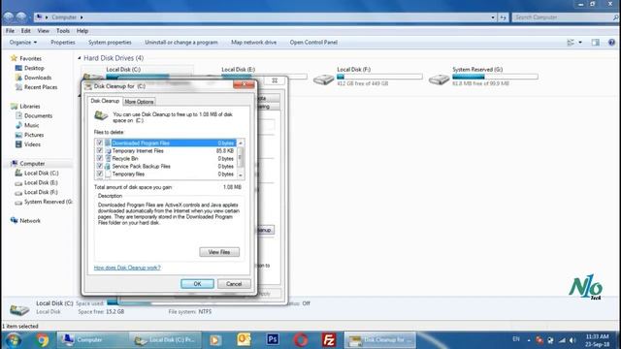Viewport: 621px width, 349px height.
Task: Open the change view options dropdown arrow
Action: point(580,43)
